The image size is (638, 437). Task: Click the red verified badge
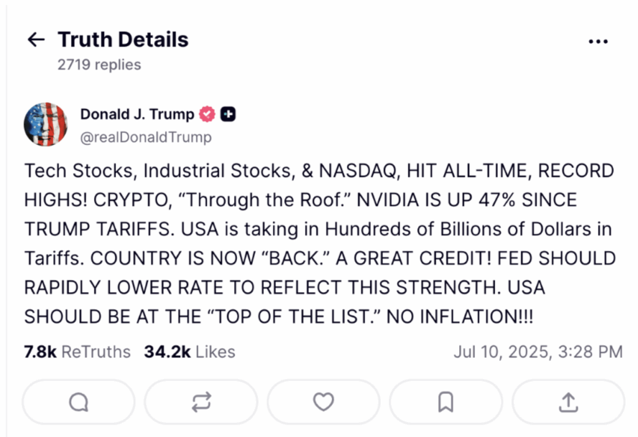[x=207, y=114]
